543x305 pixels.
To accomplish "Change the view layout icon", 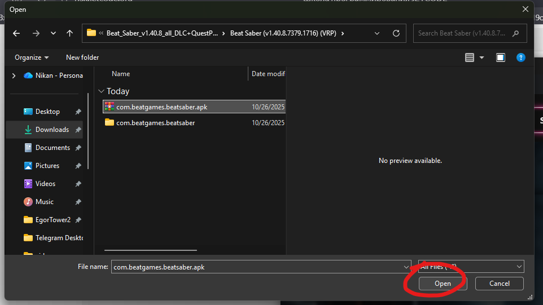I will [470, 58].
